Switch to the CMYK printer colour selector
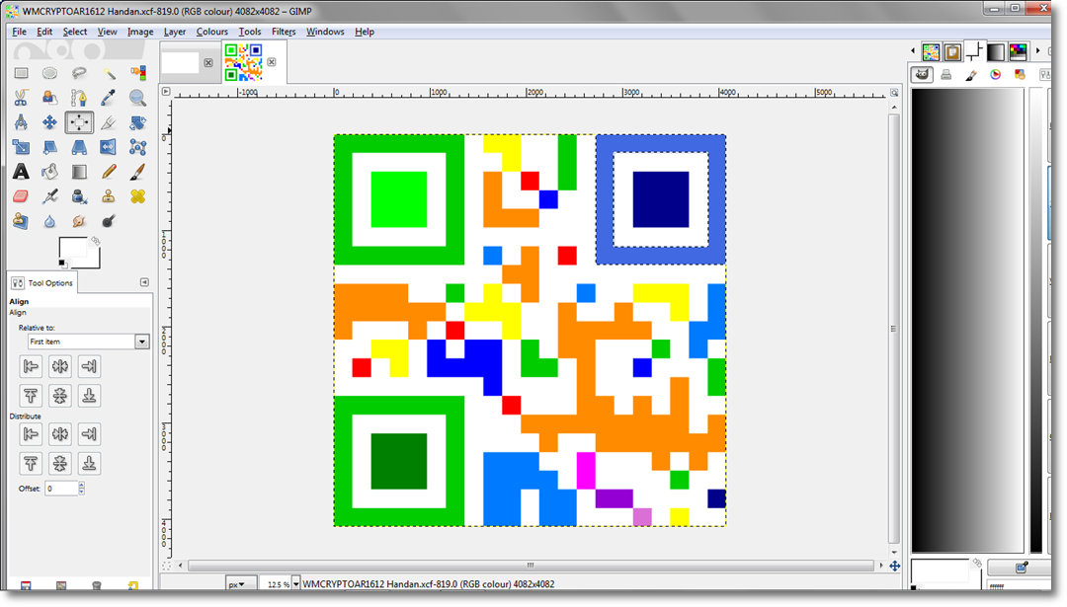This screenshot has width=1067, height=607. [x=946, y=75]
